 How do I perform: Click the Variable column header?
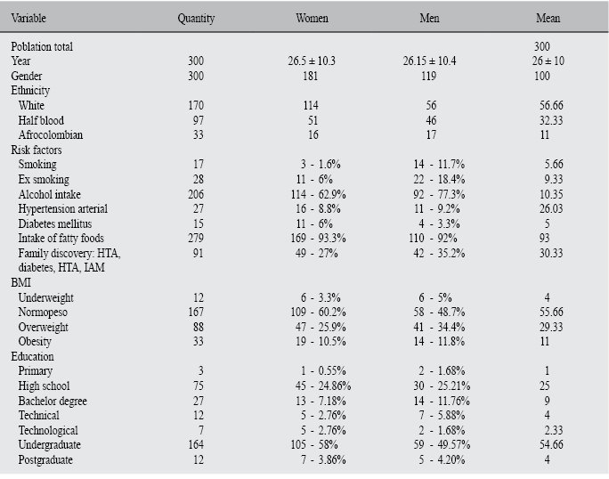[28, 18]
